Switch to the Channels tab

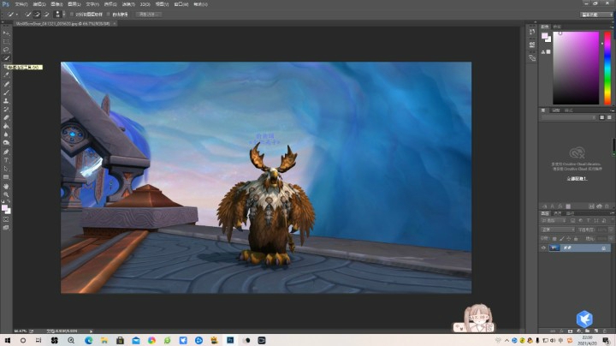[557, 213]
